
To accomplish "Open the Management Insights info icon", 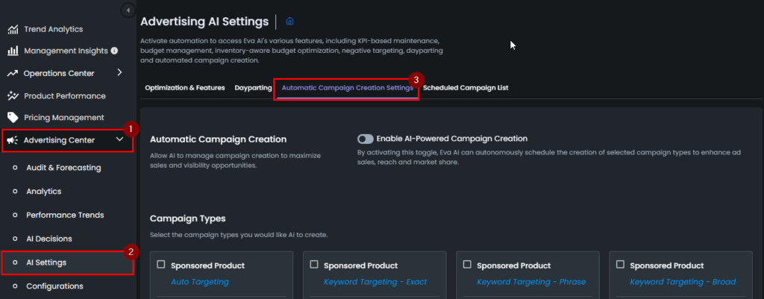I will (114, 51).
